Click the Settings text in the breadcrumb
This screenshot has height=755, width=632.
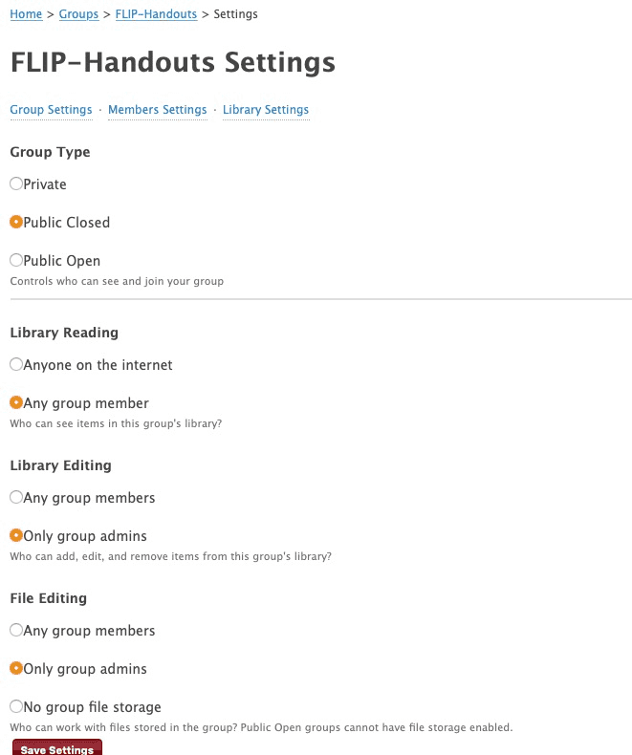click(235, 14)
